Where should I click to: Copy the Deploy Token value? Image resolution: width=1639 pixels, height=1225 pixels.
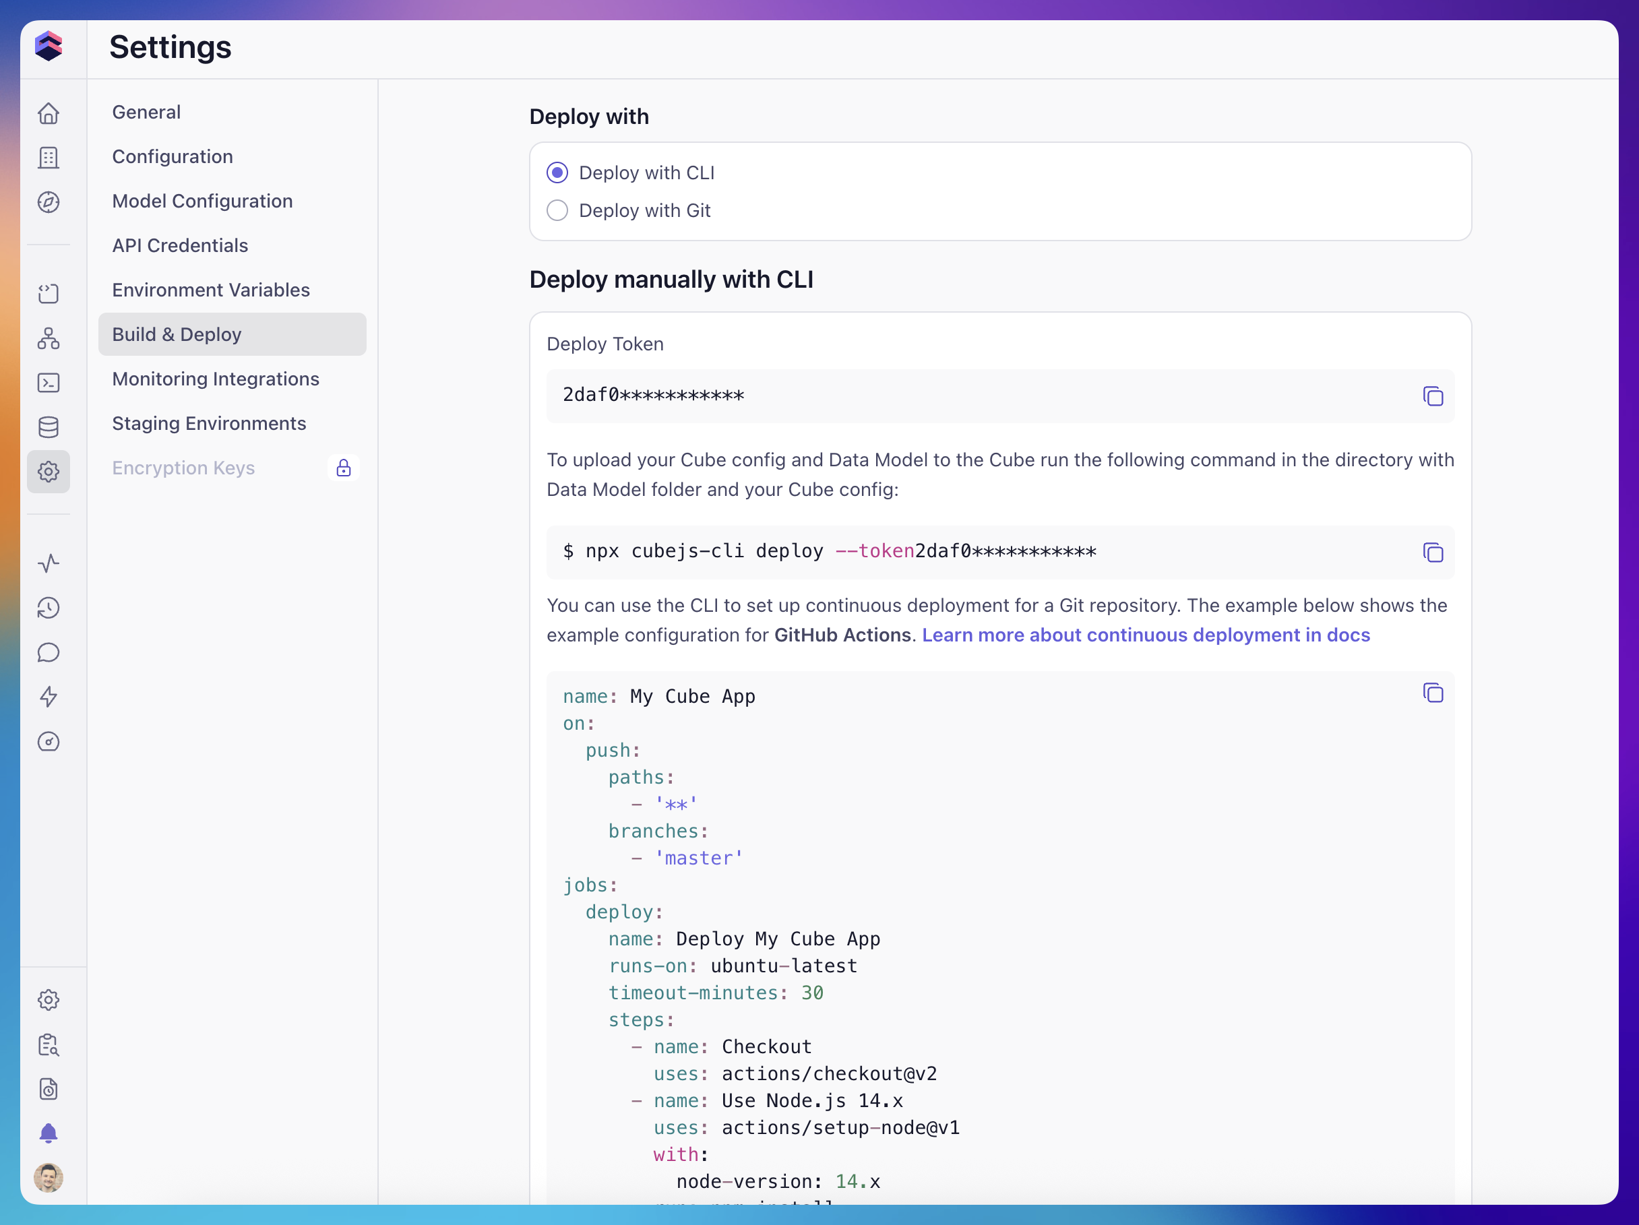click(1433, 396)
